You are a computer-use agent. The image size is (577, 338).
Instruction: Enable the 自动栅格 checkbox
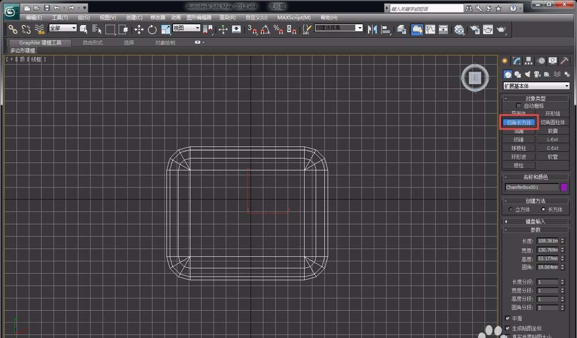pos(519,106)
